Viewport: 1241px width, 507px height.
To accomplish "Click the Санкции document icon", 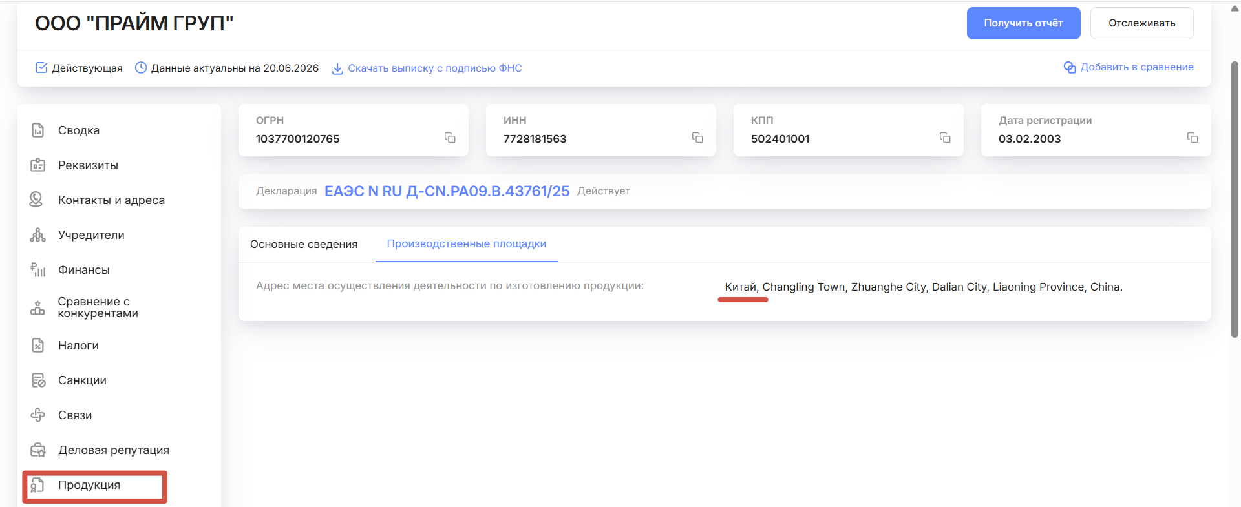I will click(x=38, y=380).
